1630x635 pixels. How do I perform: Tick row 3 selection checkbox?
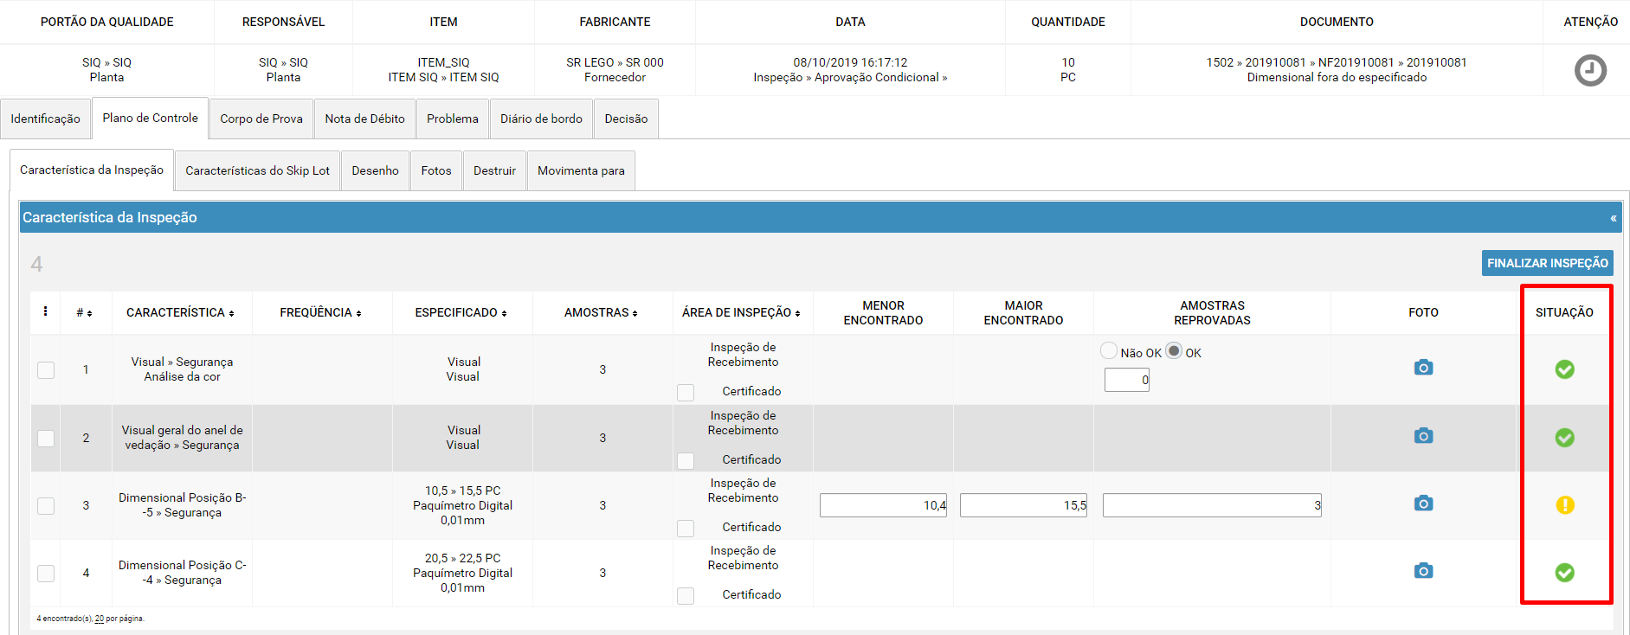(46, 506)
